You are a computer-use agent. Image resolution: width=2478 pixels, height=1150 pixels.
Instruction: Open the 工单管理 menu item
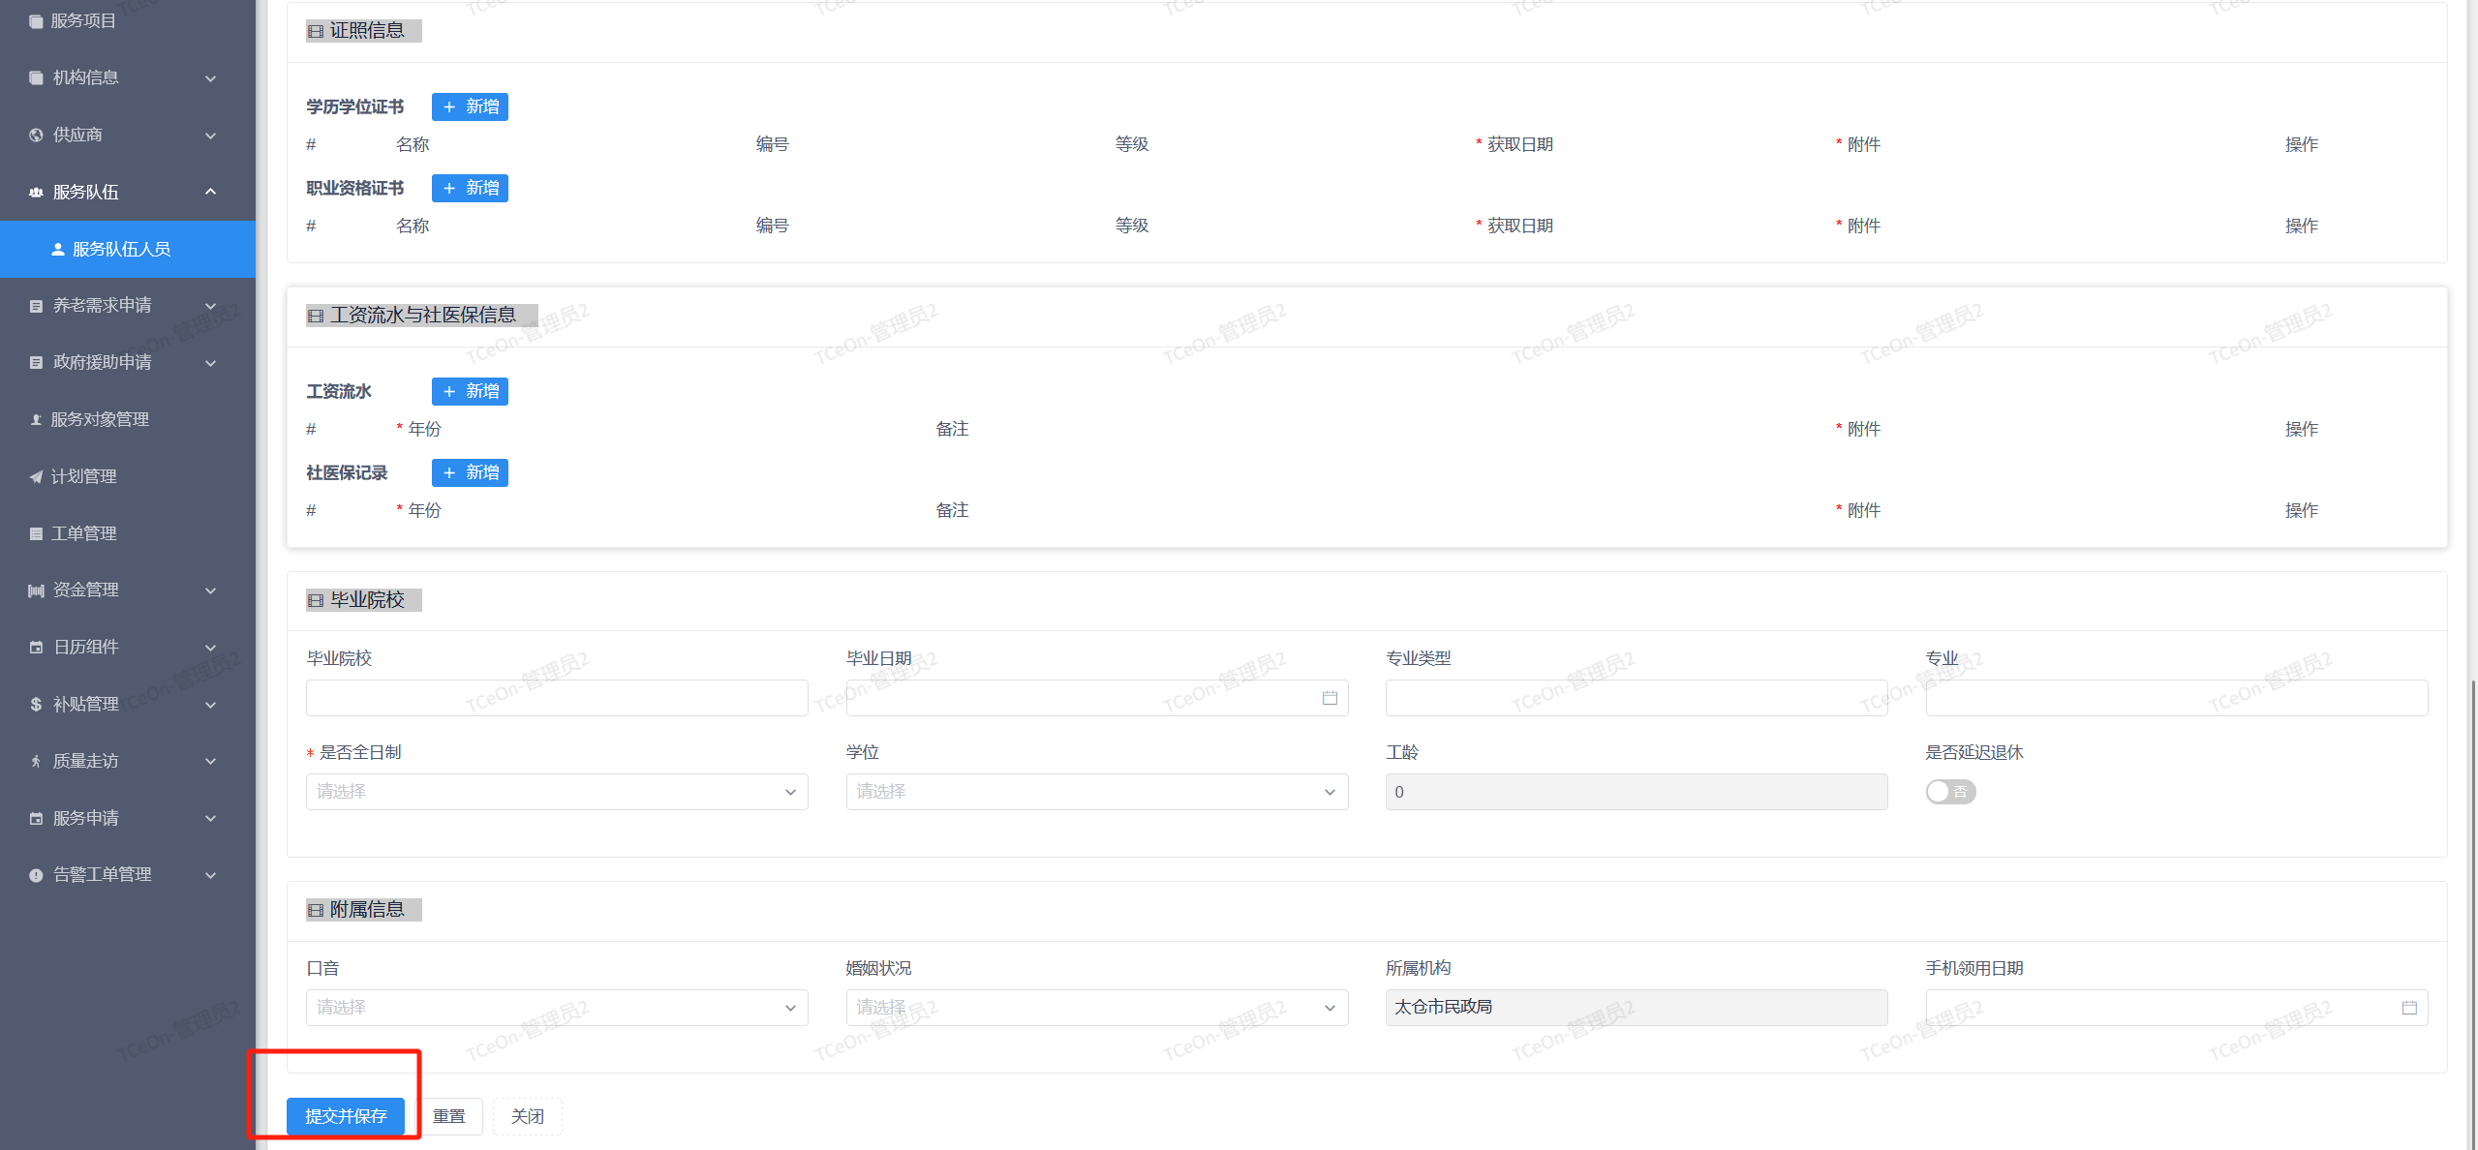click(128, 533)
